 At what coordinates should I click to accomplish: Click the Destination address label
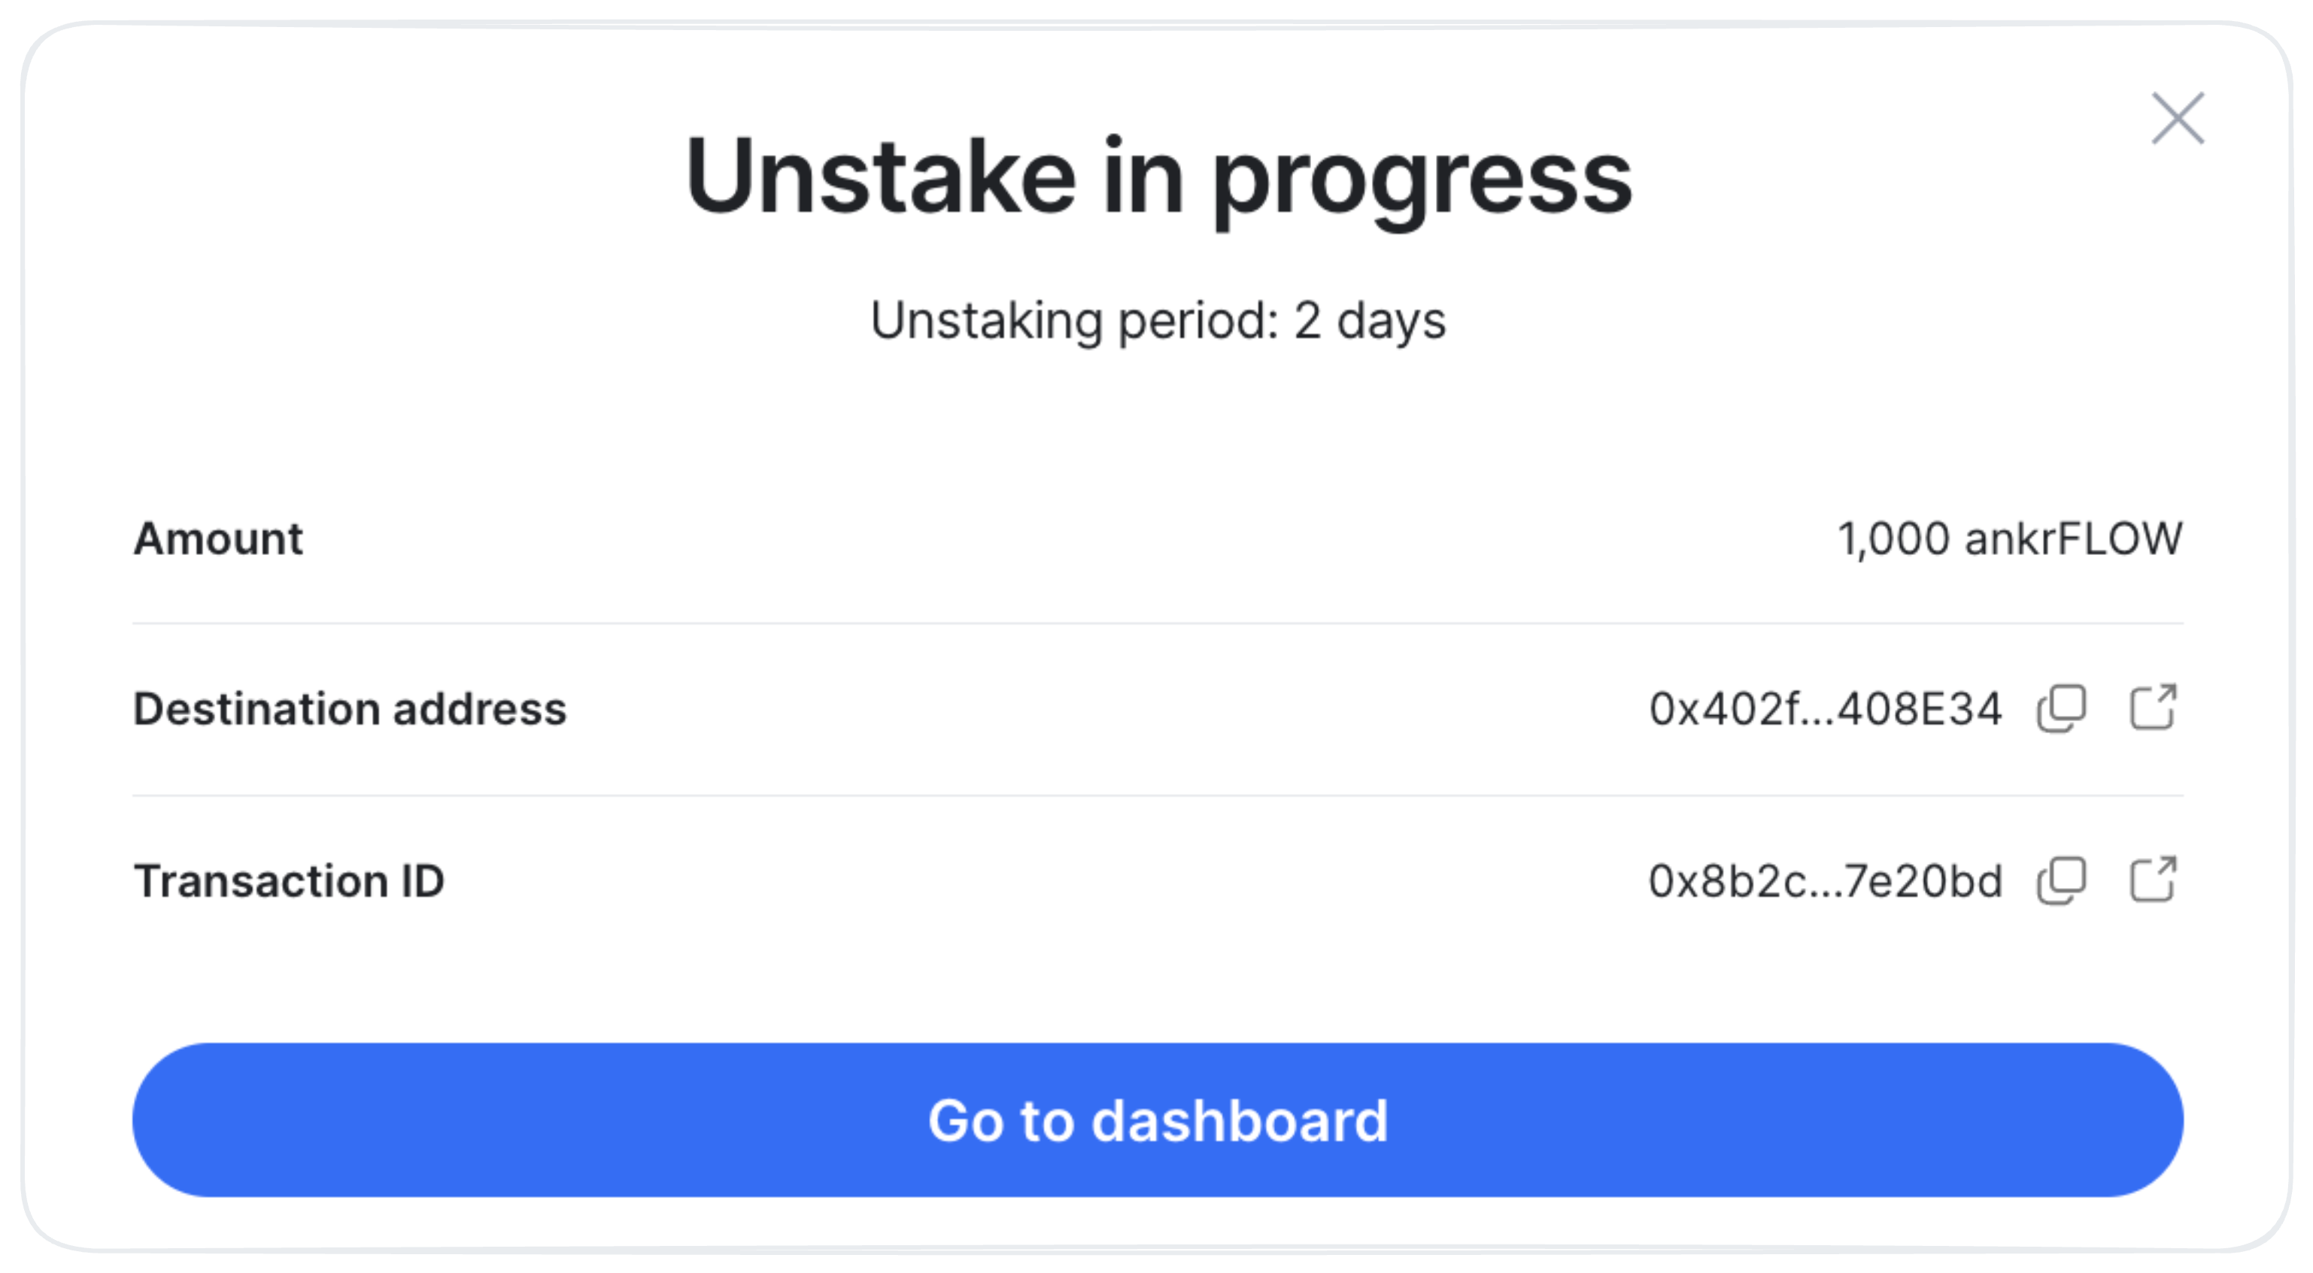coord(351,709)
